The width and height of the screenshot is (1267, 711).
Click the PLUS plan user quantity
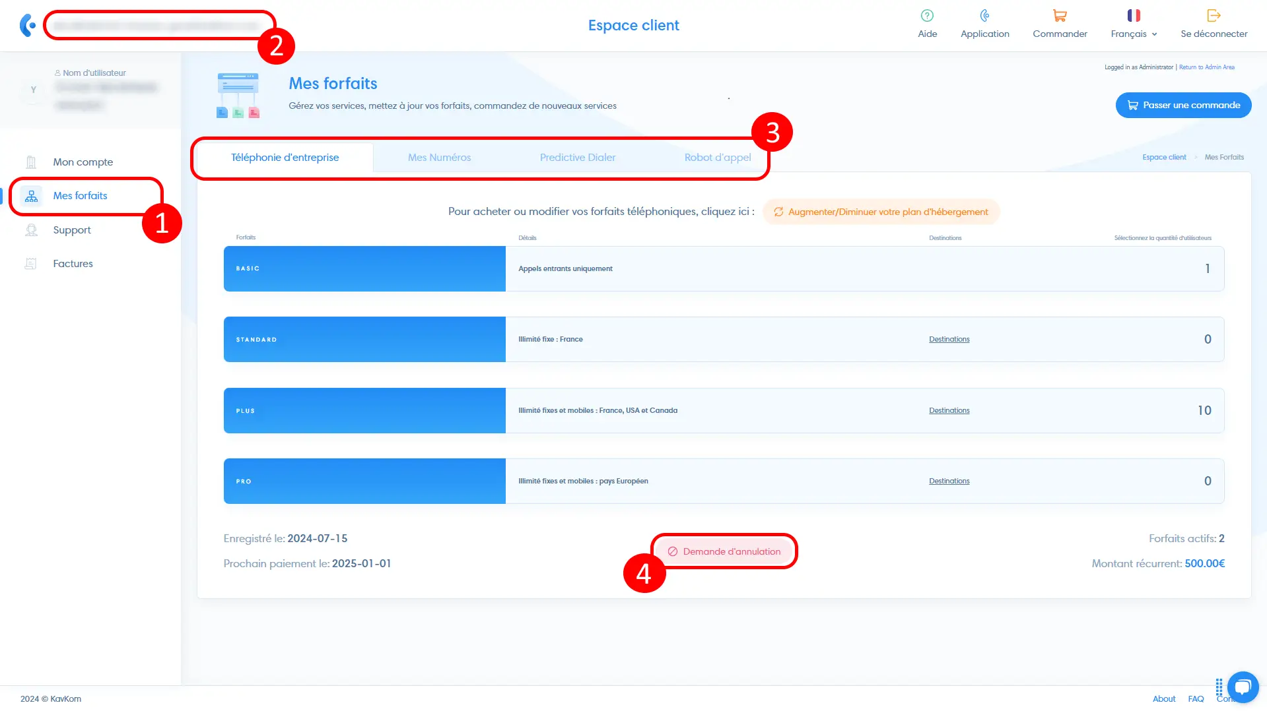pos(1204,410)
